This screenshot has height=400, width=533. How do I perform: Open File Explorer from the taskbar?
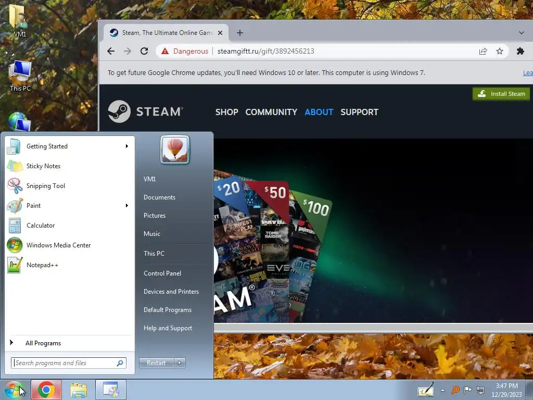pos(79,390)
